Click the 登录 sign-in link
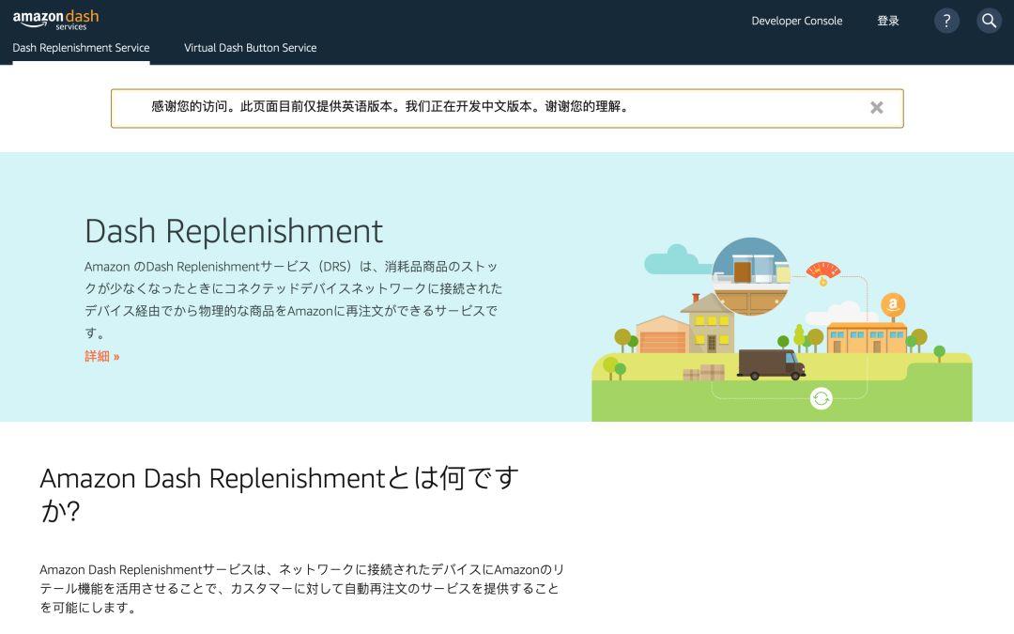1014x634 pixels. [x=888, y=21]
